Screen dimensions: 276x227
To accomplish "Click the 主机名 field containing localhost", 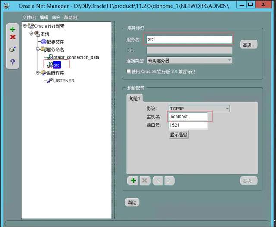I will pyautogui.click(x=188, y=117).
